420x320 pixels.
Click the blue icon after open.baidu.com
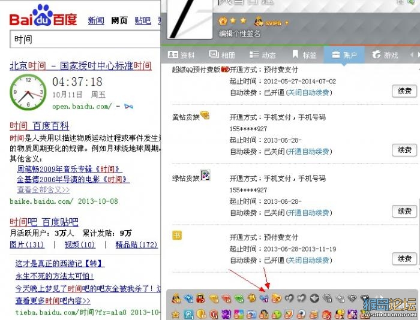(x=128, y=107)
